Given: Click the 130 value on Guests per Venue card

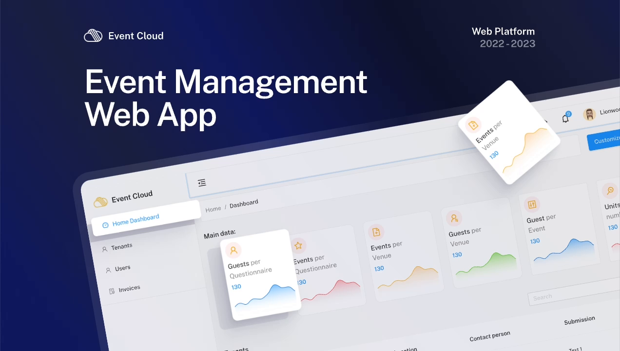Looking at the screenshot, I should pos(457,254).
